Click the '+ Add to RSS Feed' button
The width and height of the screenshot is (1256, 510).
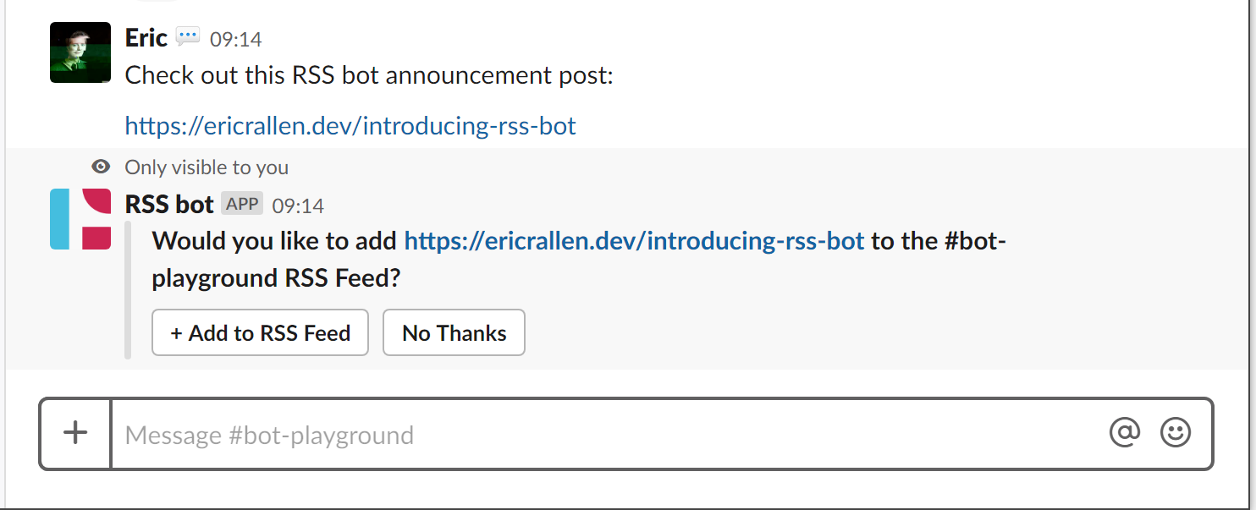click(260, 332)
